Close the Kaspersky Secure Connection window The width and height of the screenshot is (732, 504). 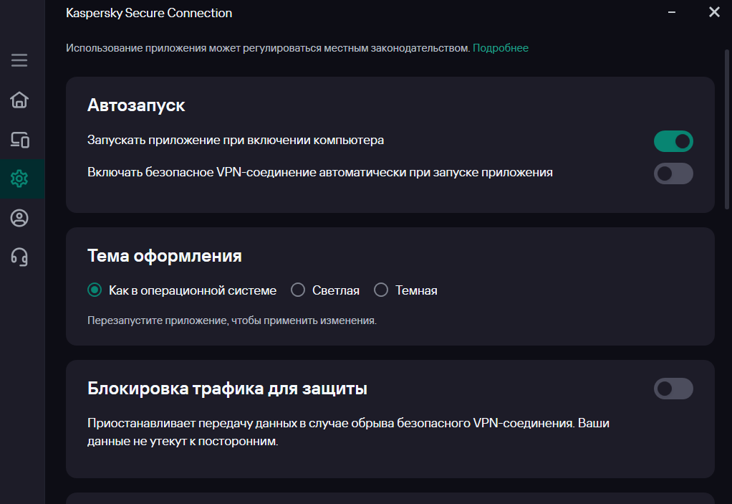713,12
